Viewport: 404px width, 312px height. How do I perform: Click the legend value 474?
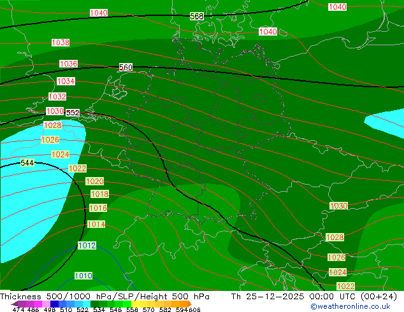[18, 309]
